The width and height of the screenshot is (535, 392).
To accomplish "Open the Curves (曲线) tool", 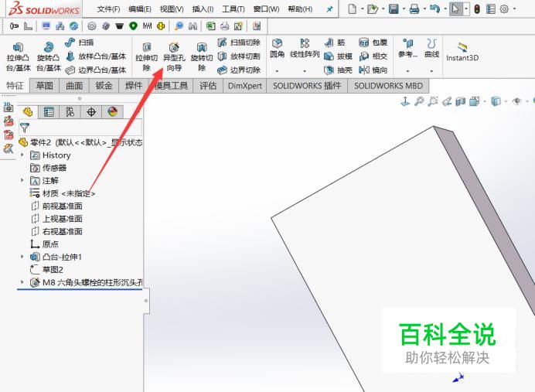I will point(431,48).
